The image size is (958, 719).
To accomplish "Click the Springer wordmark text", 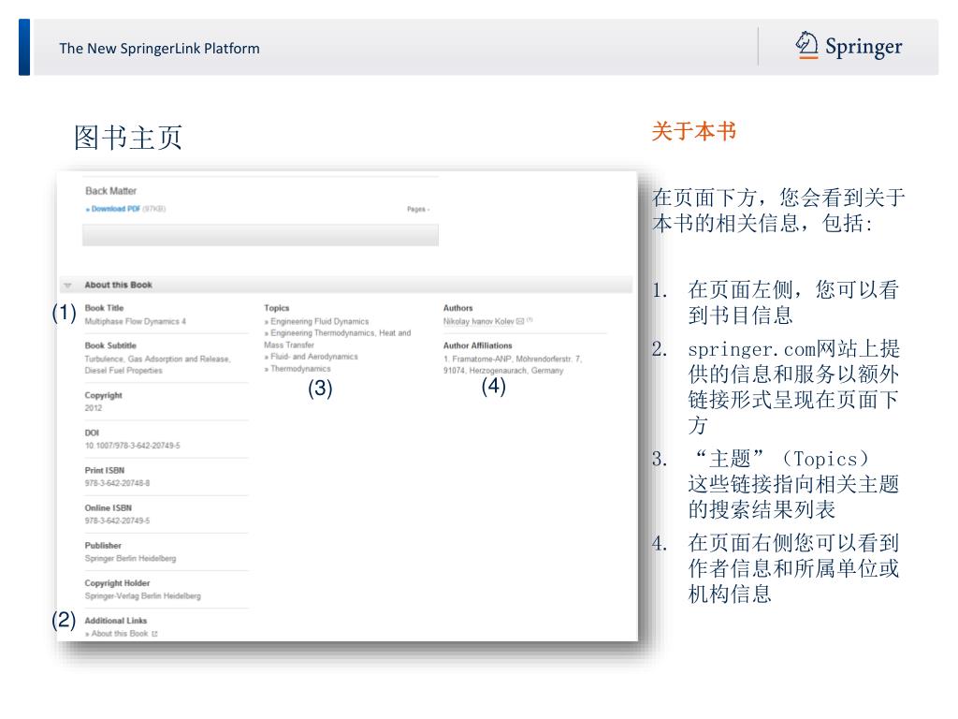I will tap(864, 47).
